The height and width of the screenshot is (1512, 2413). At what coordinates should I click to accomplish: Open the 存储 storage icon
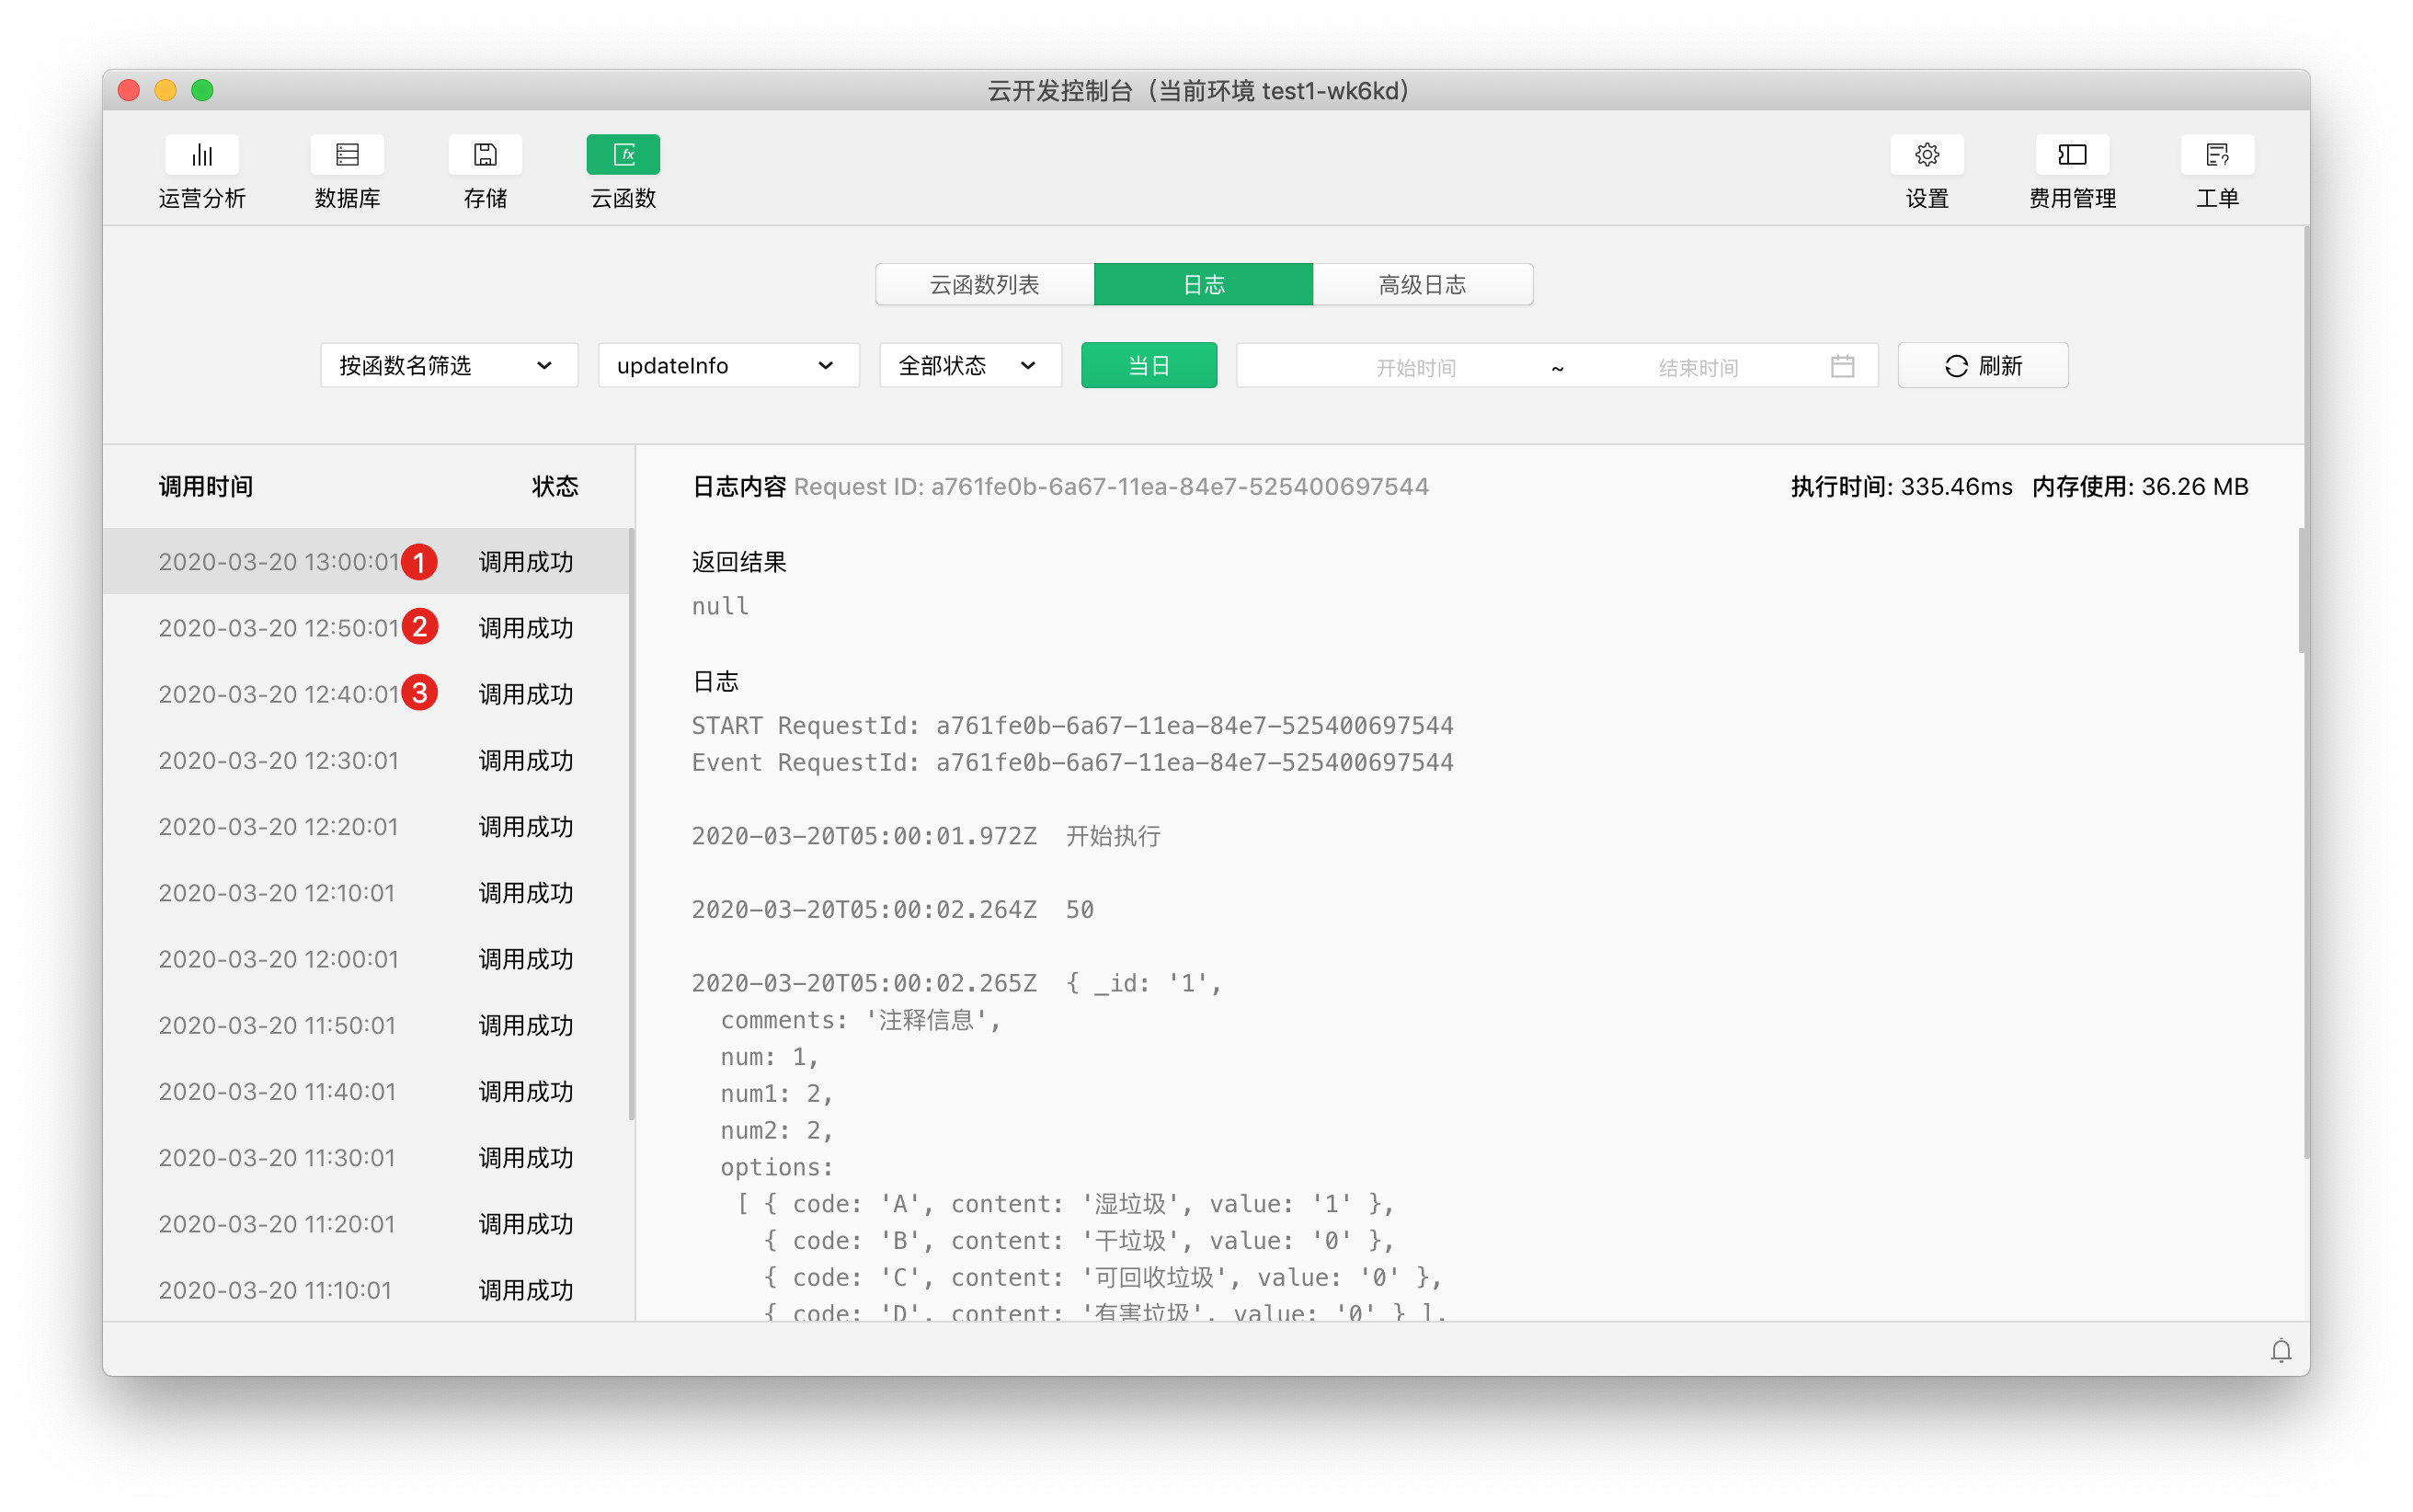tap(485, 155)
